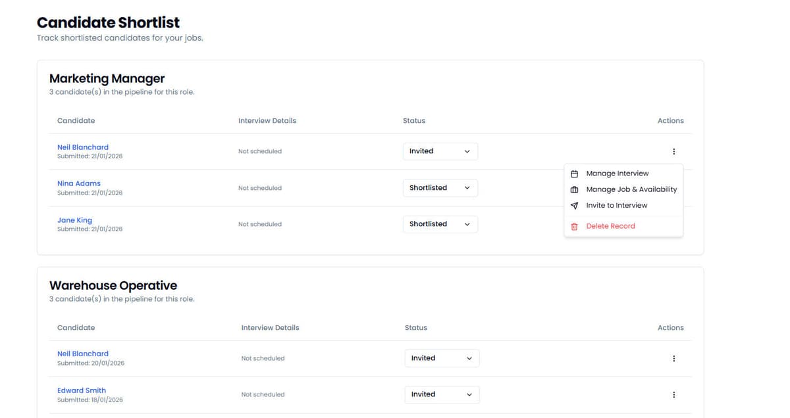This screenshot has height=418, width=790.
Task: Expand Nina Adams's Shortlisted status dropdown
Action: point(440,188)
